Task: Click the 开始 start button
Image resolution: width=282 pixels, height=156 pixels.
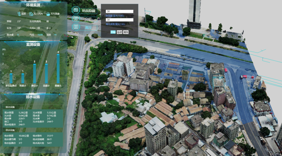Action: tap(113, 32)
